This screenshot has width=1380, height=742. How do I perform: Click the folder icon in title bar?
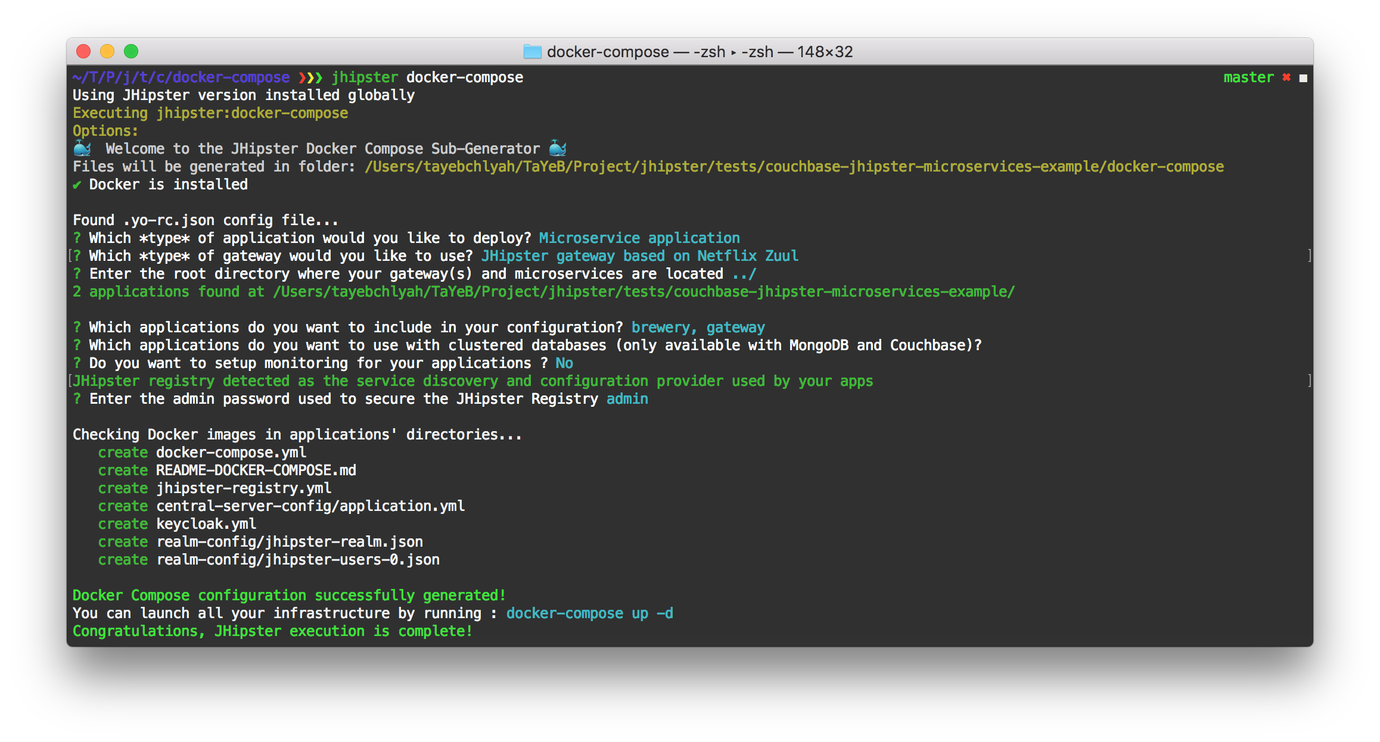coord(532,52)
